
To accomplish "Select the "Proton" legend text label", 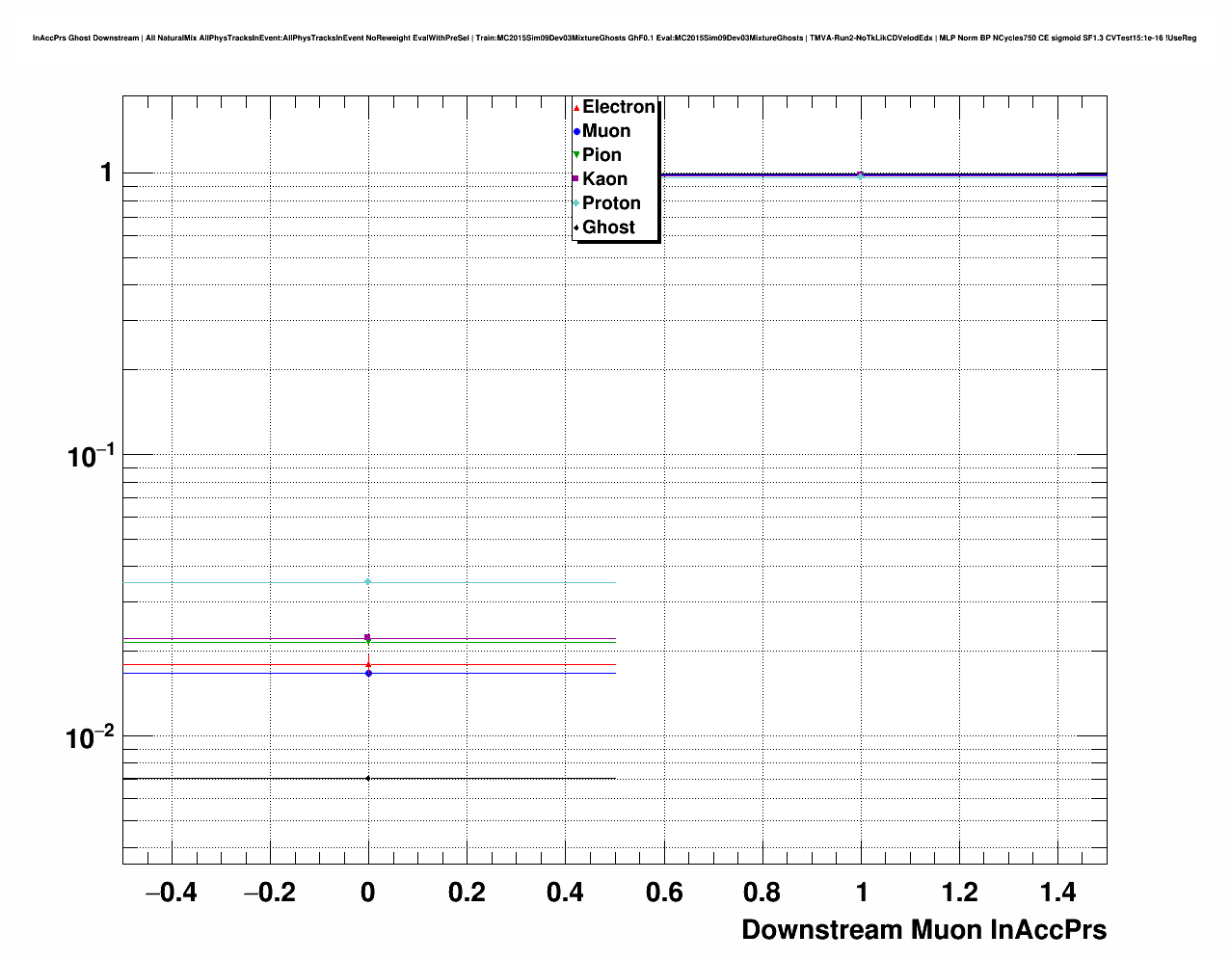I will (611, 203).
